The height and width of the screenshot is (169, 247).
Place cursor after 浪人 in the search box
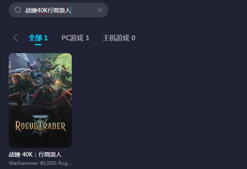coord(71,10)
